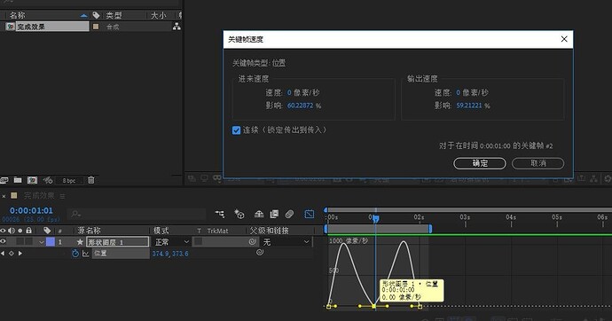Click the work area end handle
This screenshot has height=321, width=612.
coord(430,229)
